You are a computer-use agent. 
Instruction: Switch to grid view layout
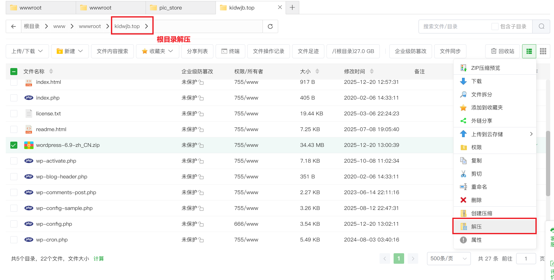coord(543,51)
